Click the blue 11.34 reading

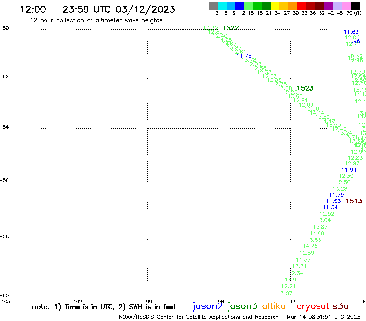330,207
